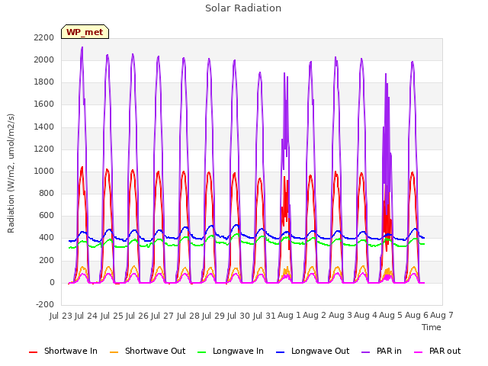Click the PAR in legend label

(x=389, y=351)
